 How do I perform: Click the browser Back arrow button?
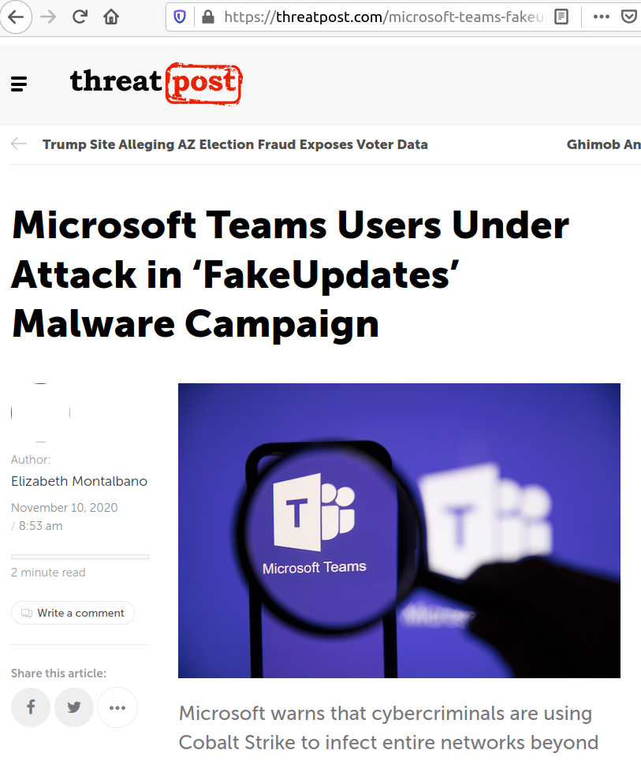pyautogui.click(x=16, y=17)
